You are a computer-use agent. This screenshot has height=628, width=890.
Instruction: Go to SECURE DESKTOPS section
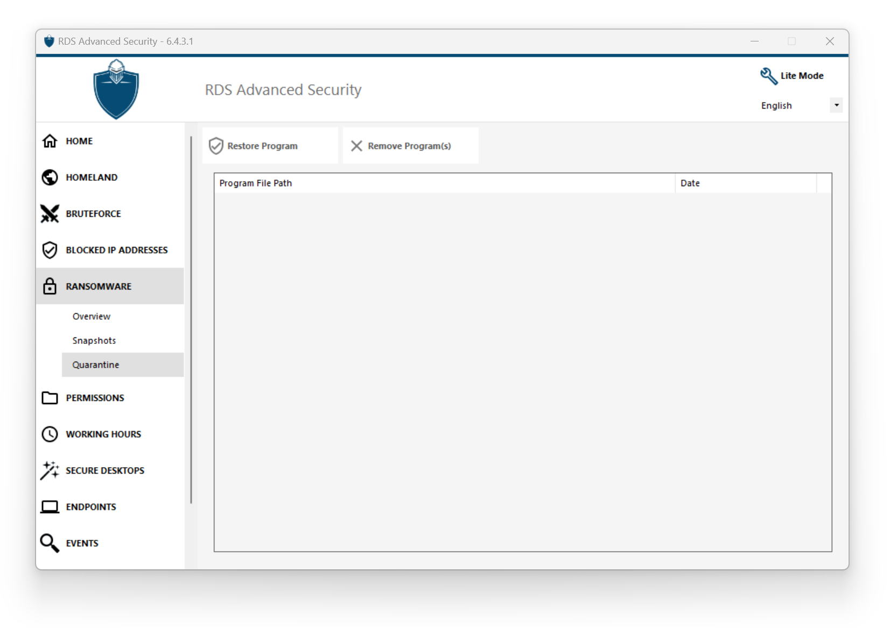click(110, 470)
